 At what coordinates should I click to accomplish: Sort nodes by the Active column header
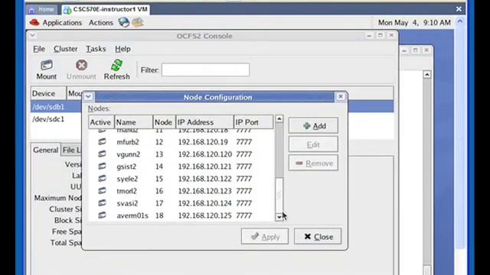101,122
